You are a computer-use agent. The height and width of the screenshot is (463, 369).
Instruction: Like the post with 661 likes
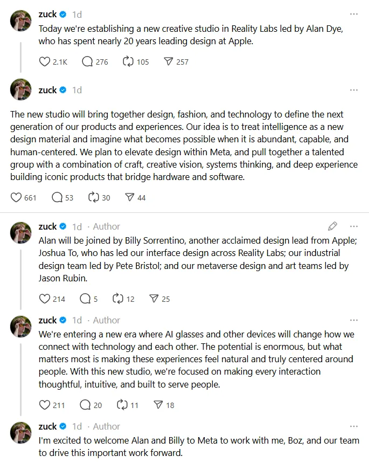(16, 198)
